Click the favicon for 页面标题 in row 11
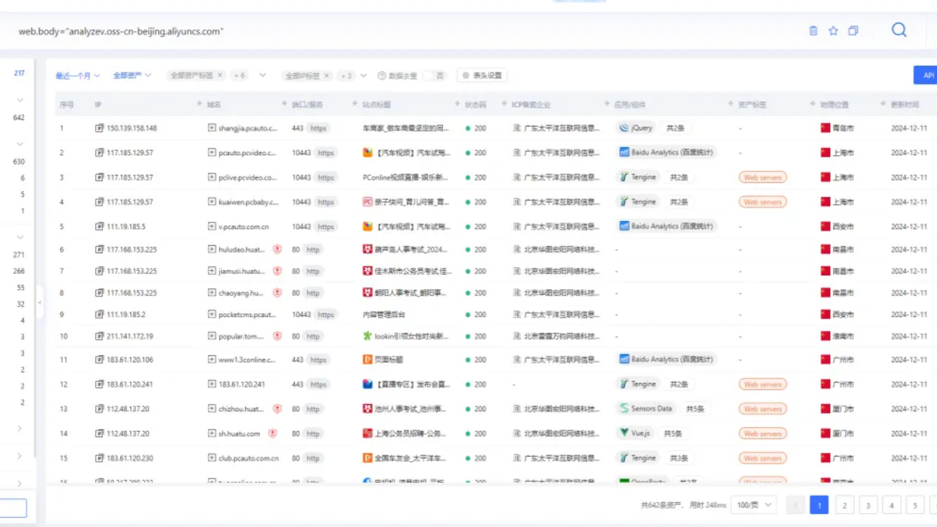Image resolution: width=937 pixels, height=527 pixels. click(x=368, y=360)
